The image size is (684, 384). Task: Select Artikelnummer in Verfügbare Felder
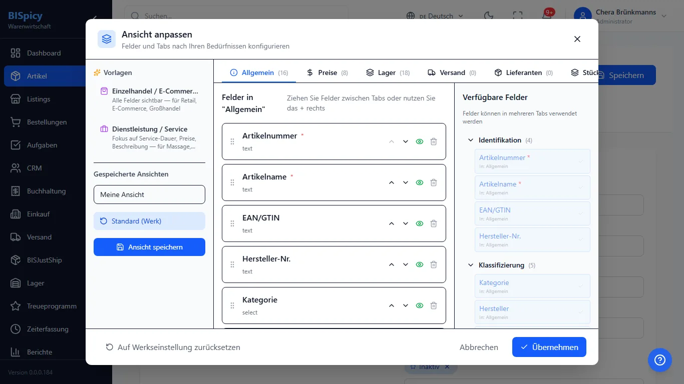532,161
